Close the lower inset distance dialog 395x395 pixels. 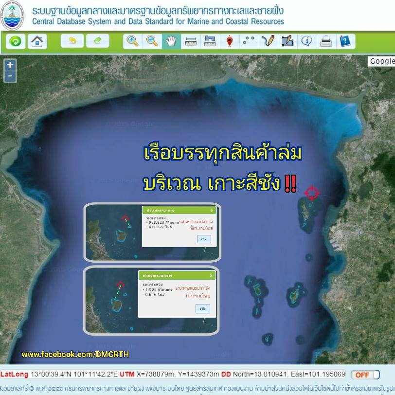pos(211,276)
